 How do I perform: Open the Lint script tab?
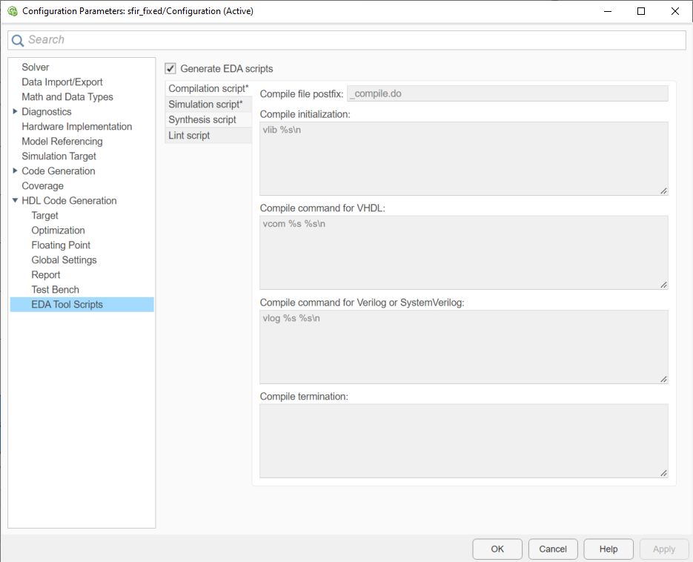tap(188, 135)
